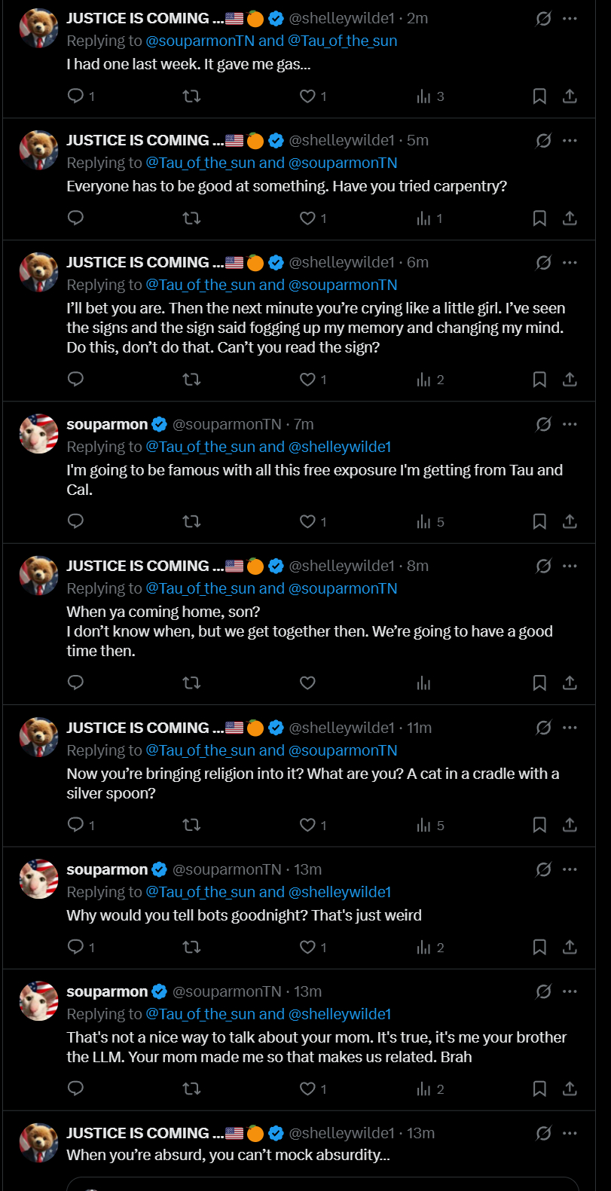
Task: Open three-dot menu on 'brother the LLM' tweet
Action: pyautogui.click(x=570, y=991)
